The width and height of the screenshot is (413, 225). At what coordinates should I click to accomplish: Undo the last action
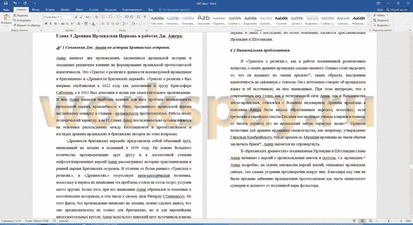click(15, 3)
